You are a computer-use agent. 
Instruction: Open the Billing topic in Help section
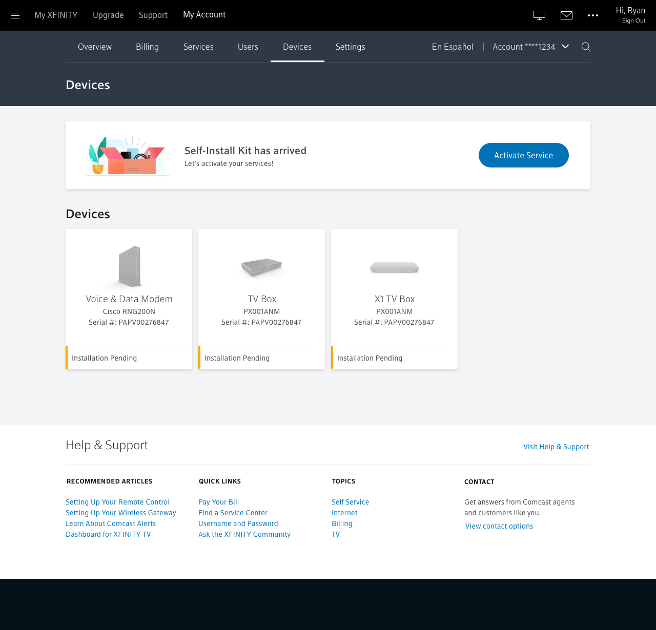(342, 523)
